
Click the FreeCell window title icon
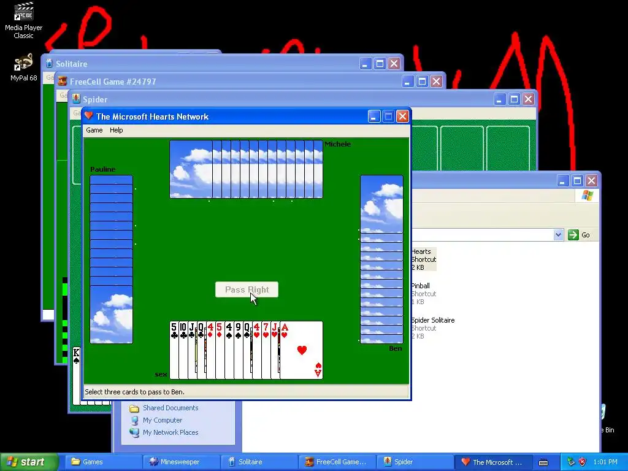63,82
